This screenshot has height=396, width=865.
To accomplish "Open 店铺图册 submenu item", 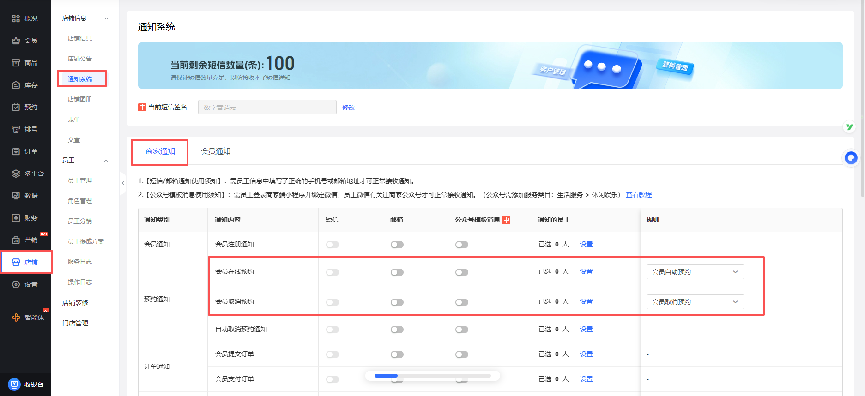I will click(80, 99).
